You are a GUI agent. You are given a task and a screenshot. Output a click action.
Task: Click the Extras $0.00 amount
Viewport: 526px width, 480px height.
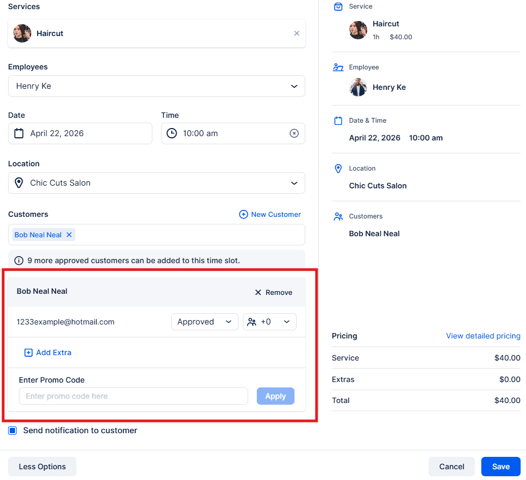click(x=509, y=379)
